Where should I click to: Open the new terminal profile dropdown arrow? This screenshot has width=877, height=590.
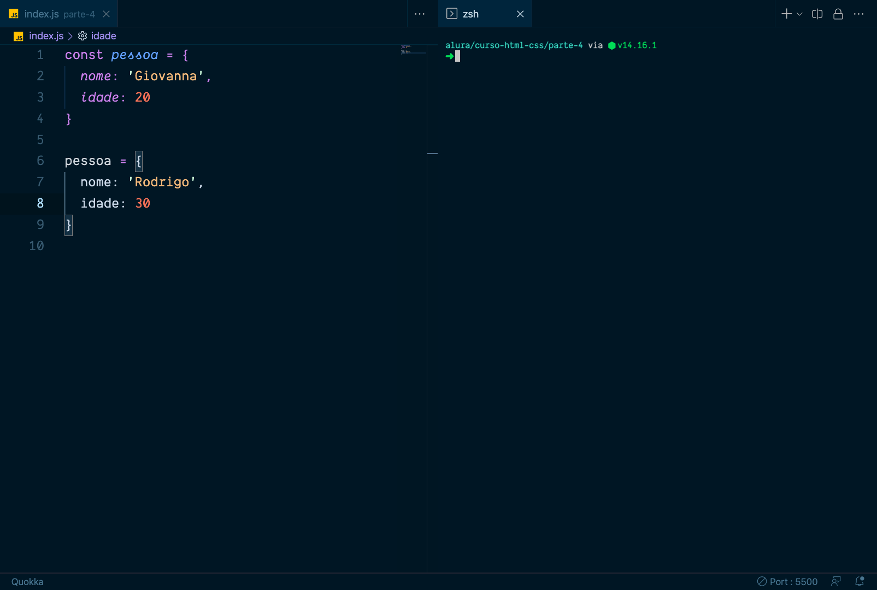[x=799, y=14]
